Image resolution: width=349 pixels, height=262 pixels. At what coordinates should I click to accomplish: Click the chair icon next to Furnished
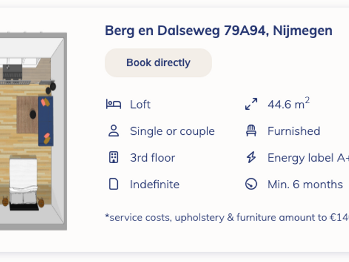tap(251, 131)
